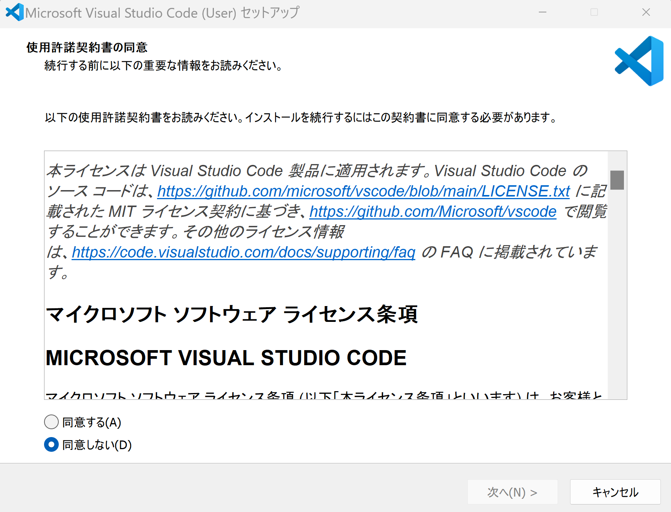Click the MICROSOFT VISUAL STUDIO CODE heading

(226, 358)
